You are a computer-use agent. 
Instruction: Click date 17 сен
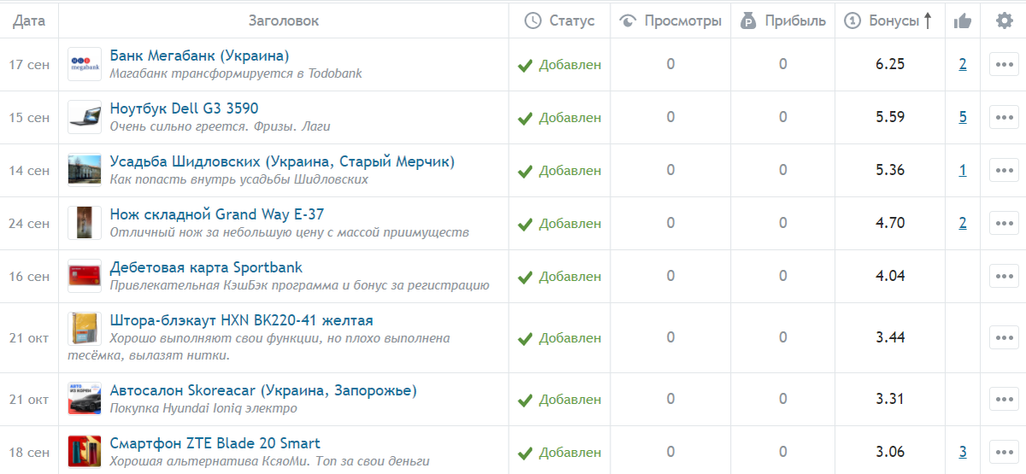[29, 65]
